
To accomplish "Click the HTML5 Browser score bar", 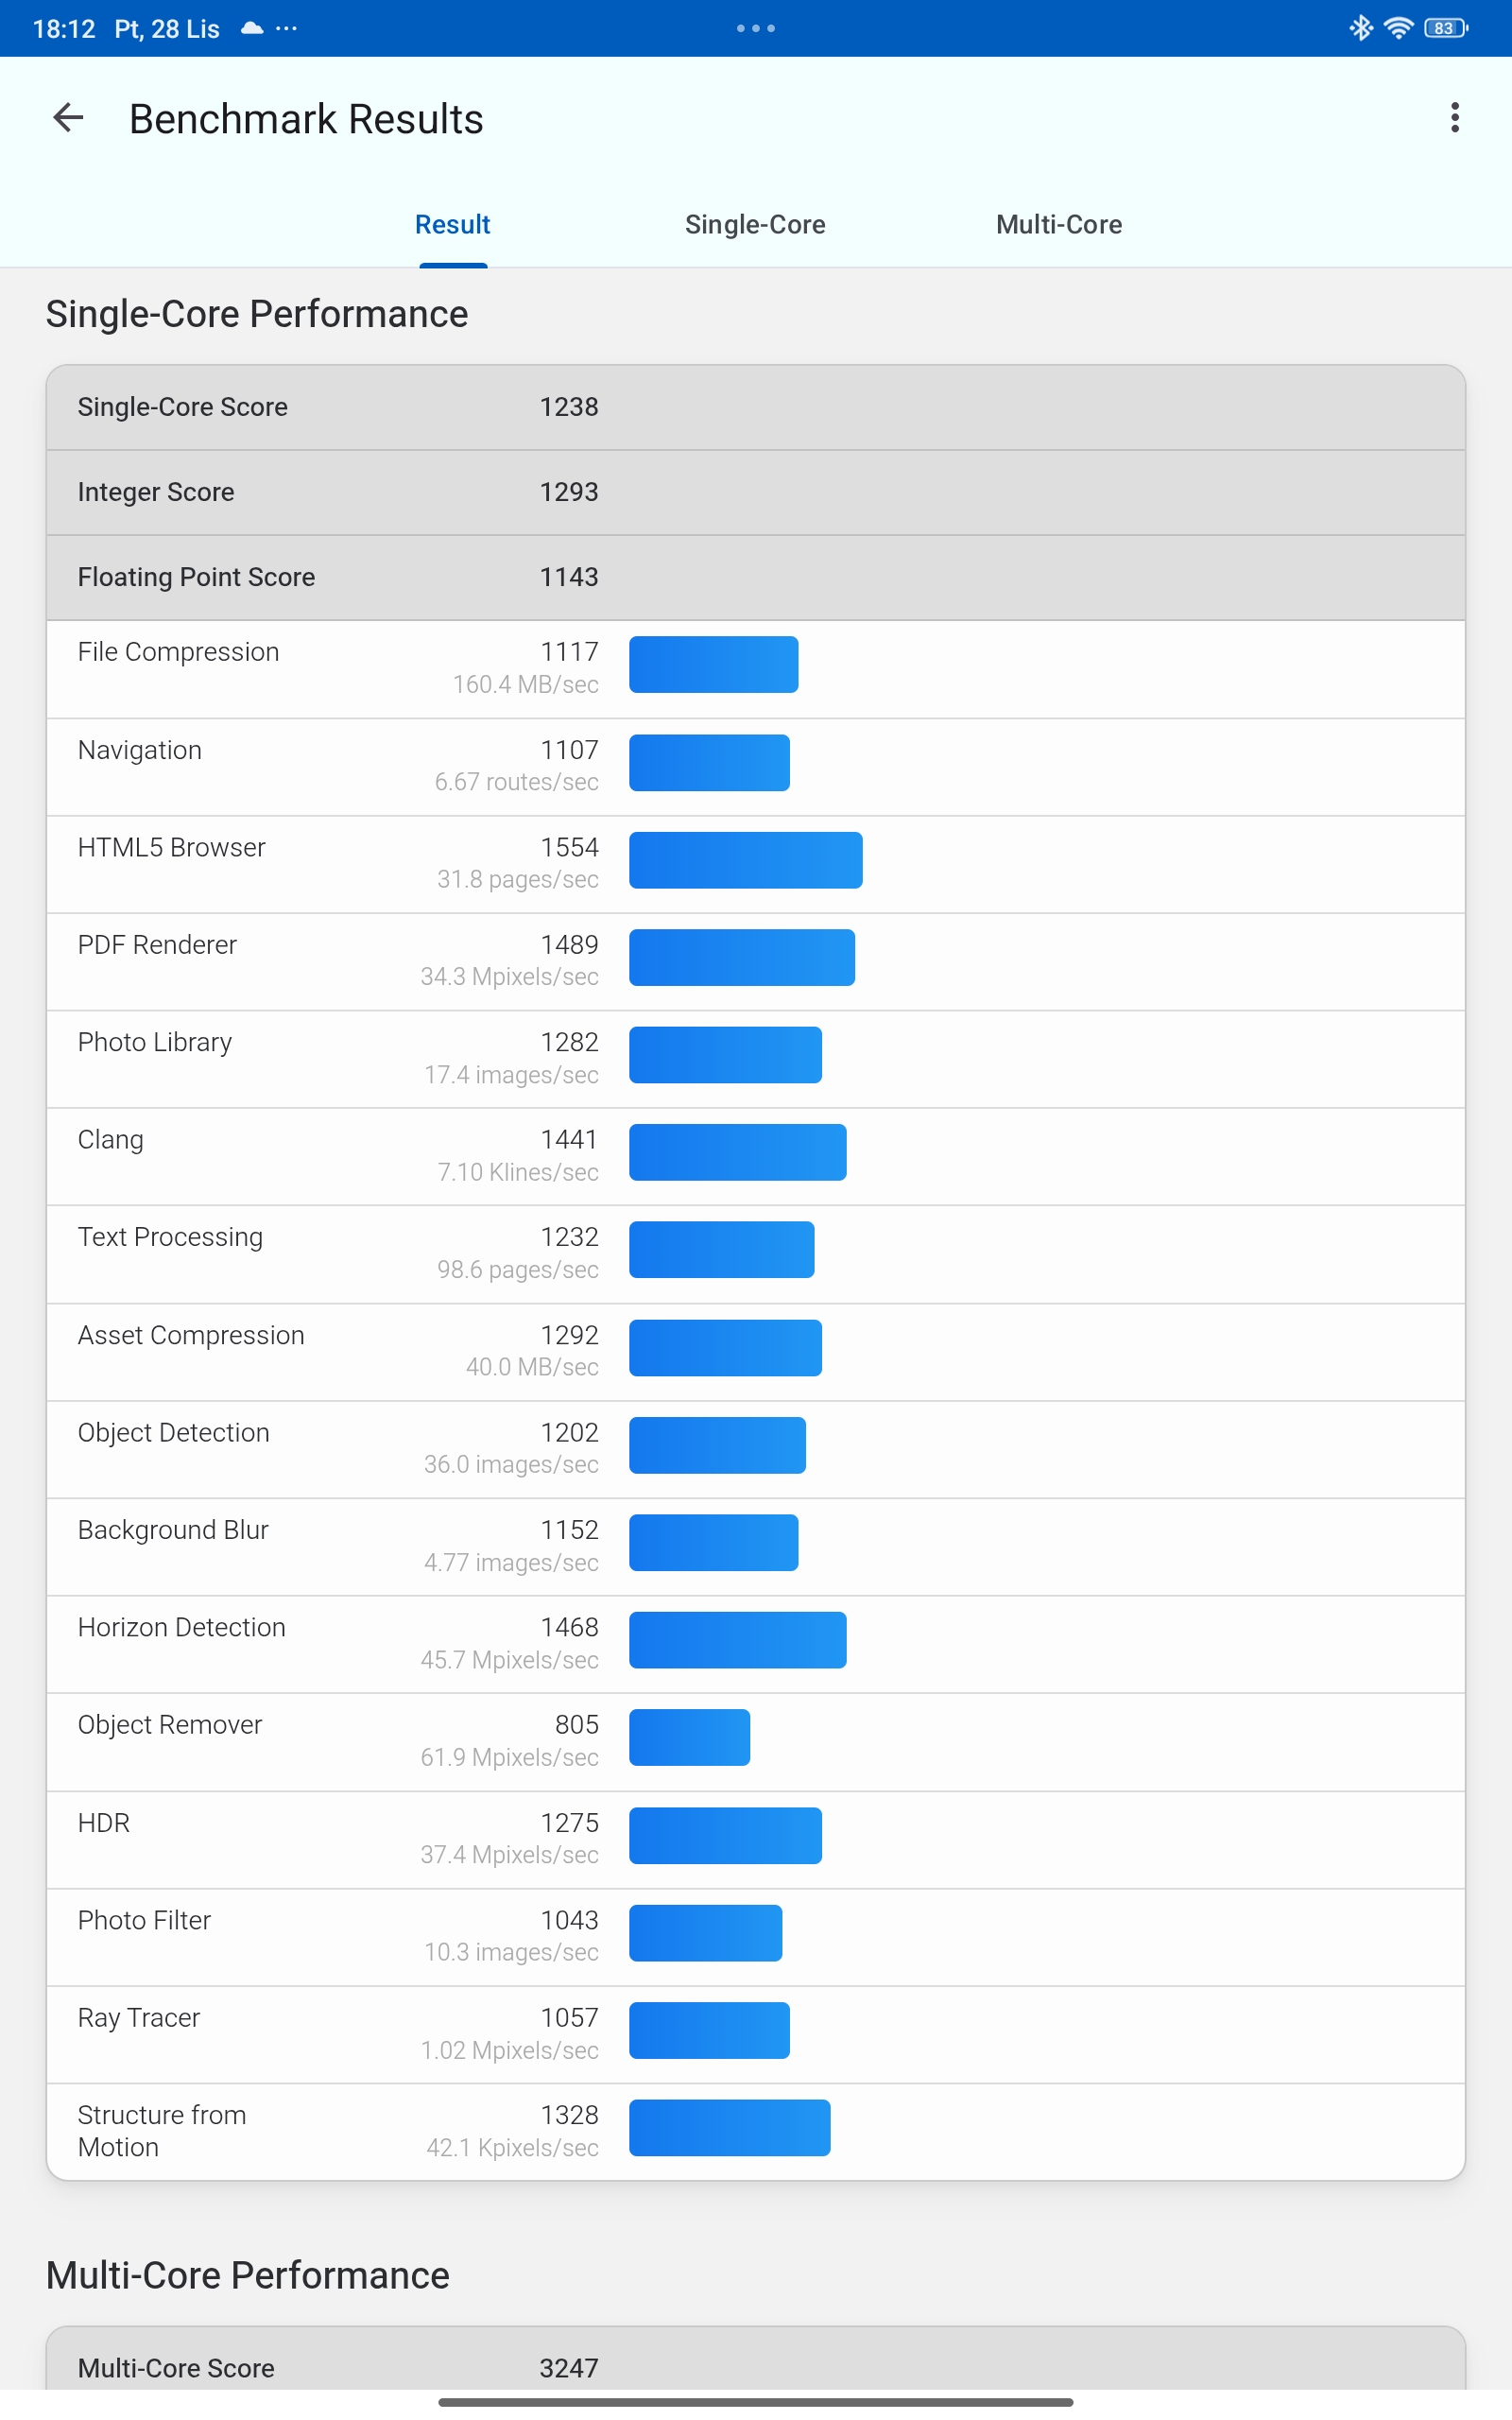I will [745, 860].
